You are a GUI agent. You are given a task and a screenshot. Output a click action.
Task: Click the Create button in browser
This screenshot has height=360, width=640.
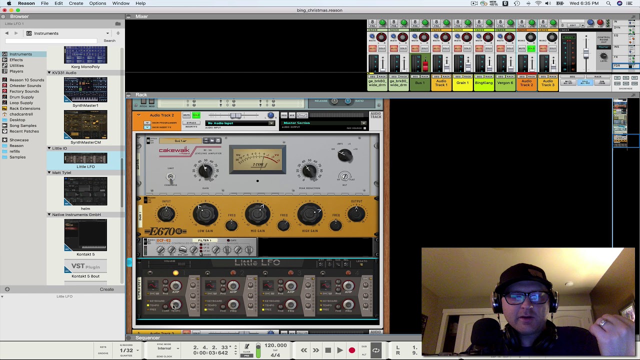[106, 289]
